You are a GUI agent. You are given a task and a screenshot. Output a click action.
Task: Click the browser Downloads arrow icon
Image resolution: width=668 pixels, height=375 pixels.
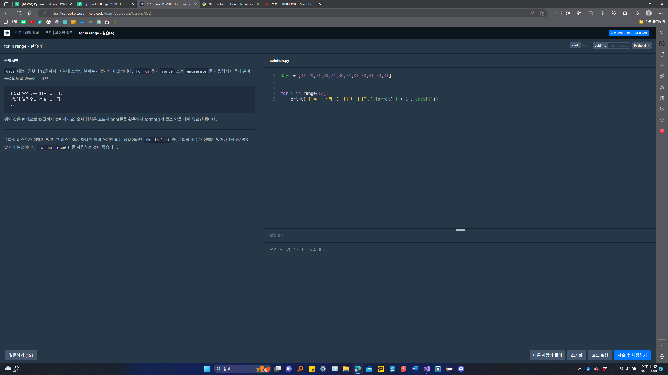602,13
